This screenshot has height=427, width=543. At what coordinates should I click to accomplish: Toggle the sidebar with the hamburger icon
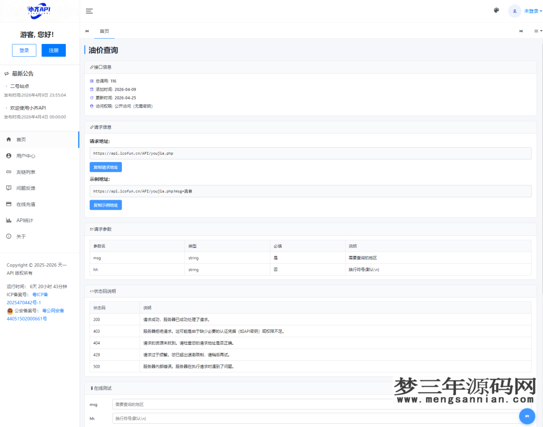pos(89,11)
